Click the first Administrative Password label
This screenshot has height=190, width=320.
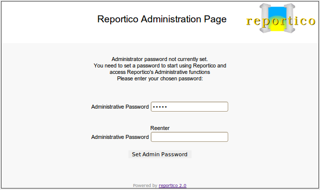pos(120,107)
